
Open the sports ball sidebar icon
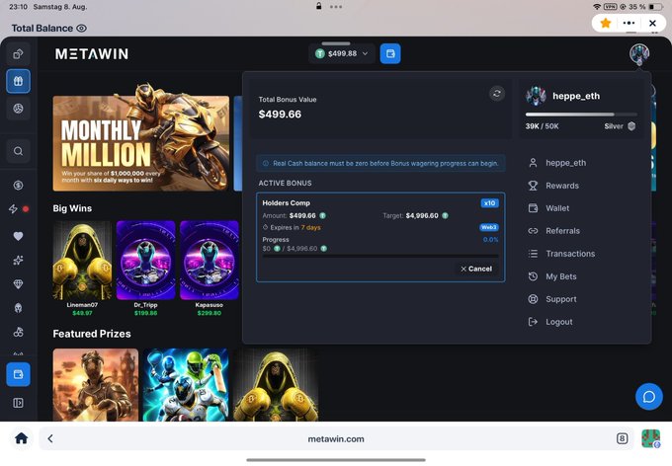pos(18,109)
